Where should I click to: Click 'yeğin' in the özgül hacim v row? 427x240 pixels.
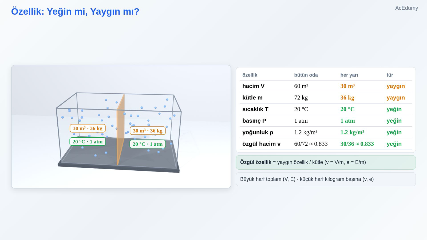[394, 144]
